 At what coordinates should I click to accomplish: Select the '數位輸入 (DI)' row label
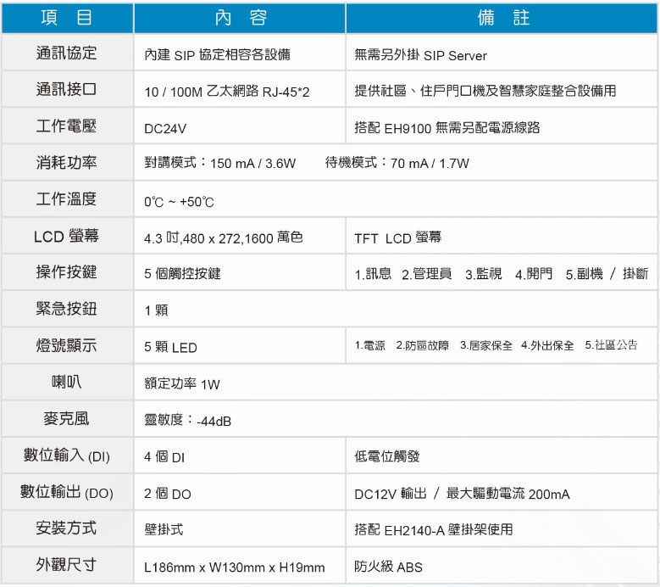tap(66, 456)
